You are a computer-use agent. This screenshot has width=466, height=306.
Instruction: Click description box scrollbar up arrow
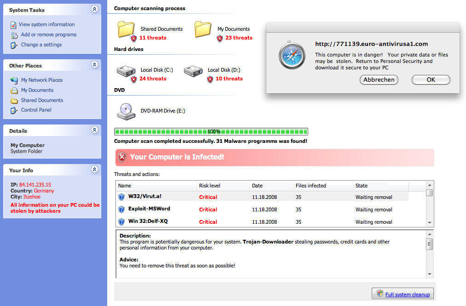click(430, 234)
